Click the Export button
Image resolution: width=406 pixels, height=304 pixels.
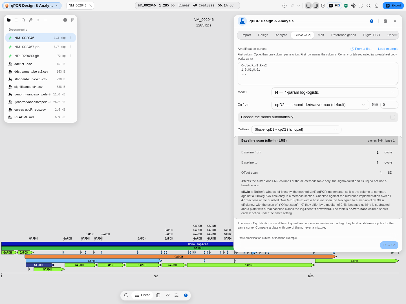(393, 6)
